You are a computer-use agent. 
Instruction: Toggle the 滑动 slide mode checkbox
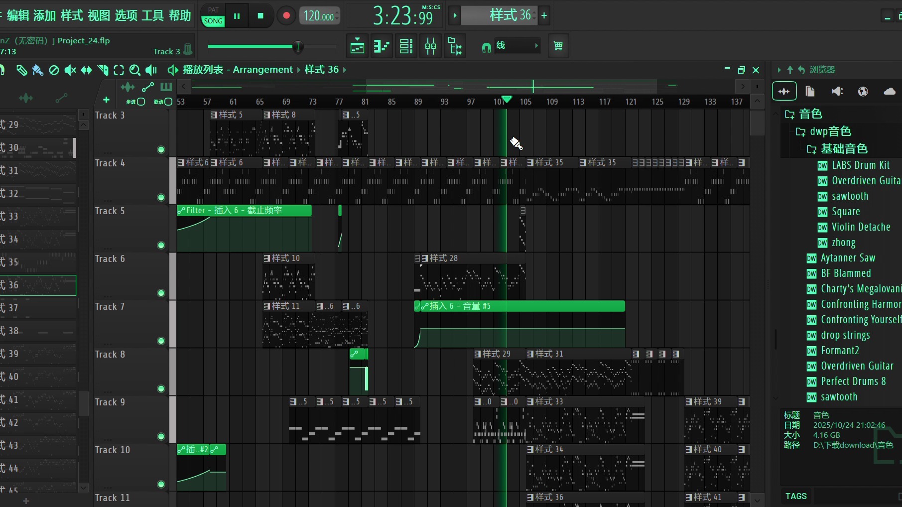point(168,102)
